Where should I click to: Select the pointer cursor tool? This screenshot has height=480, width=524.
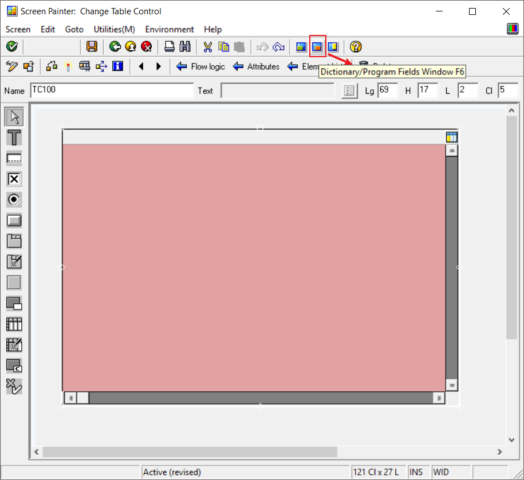[14, 117]
